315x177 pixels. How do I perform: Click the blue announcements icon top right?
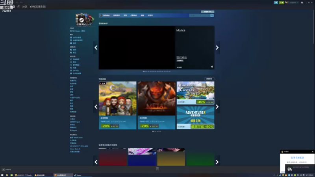coord(276,3)
